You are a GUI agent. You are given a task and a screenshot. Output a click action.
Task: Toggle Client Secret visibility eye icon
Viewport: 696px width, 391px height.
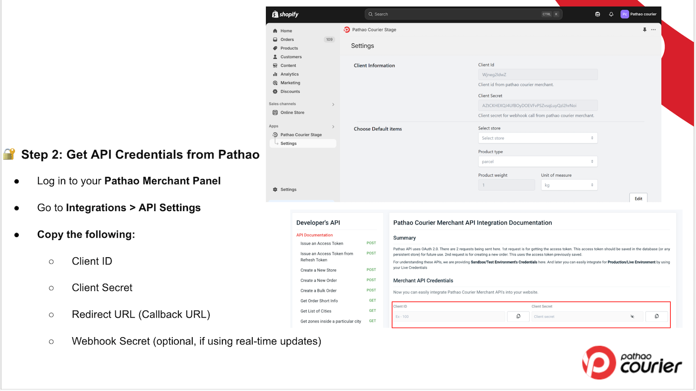[632, 317]
